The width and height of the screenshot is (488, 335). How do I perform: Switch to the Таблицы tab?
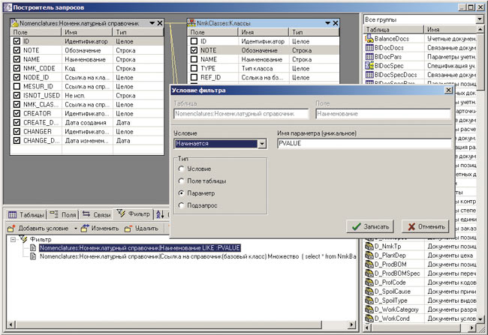tap(26, 214)
